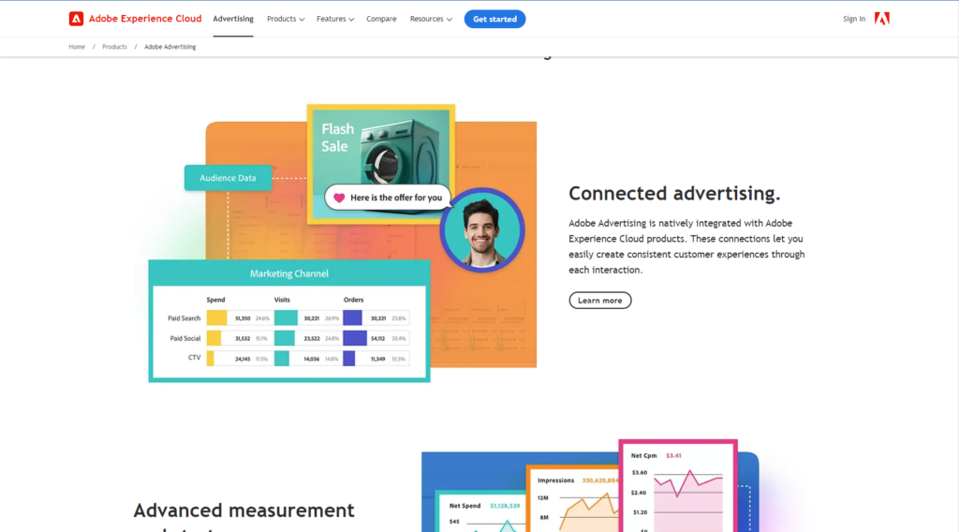Click the smiling man's circular portrait
The width and height of the screenshot is (959, 532).
pyautogui.click(x=482, y=229)
